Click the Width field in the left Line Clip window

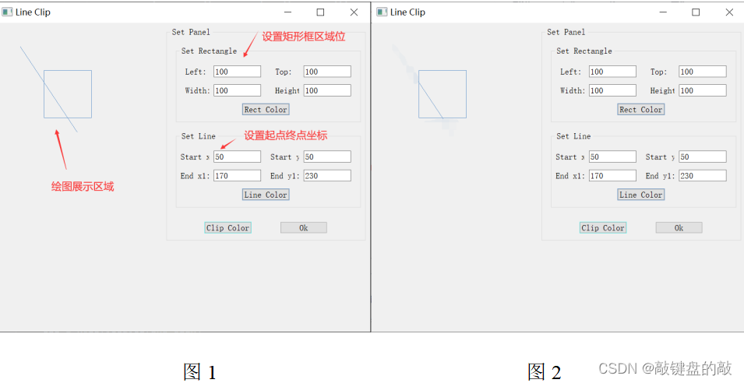tap(238, 90)
